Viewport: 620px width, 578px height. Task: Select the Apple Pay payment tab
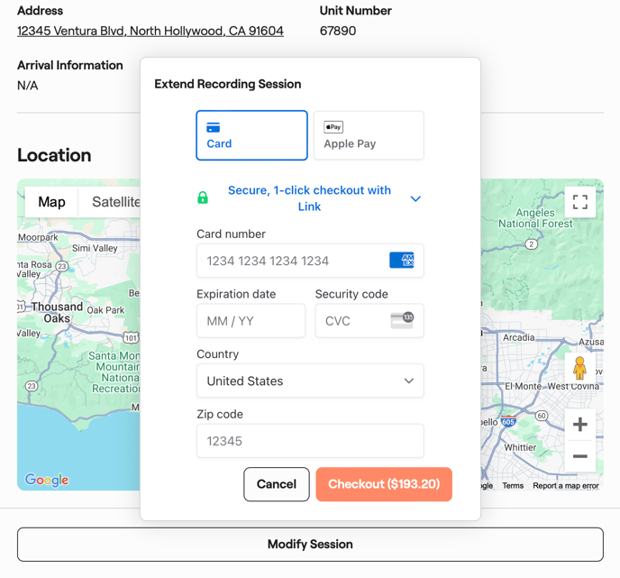(369, 135)
